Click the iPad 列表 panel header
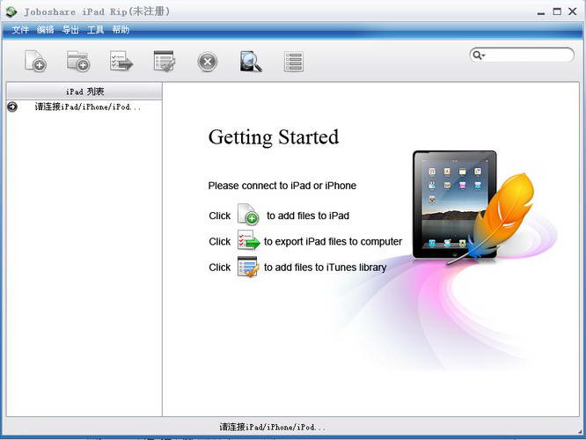Screen dimensions: 586x440 84,92
